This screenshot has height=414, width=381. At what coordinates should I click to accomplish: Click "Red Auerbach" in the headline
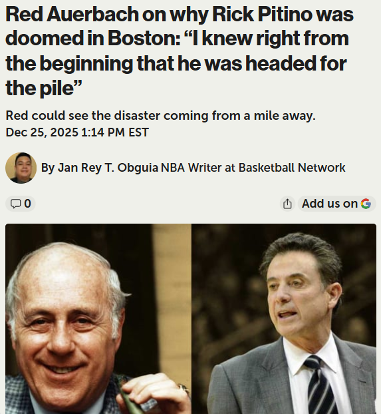pos(72,14)
